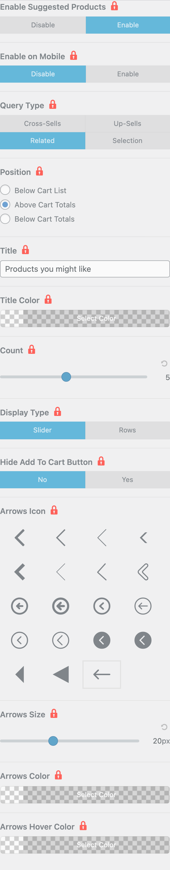Click the reset icon for Arrows Size
This screenshot has height=870, width=170.
164,727
